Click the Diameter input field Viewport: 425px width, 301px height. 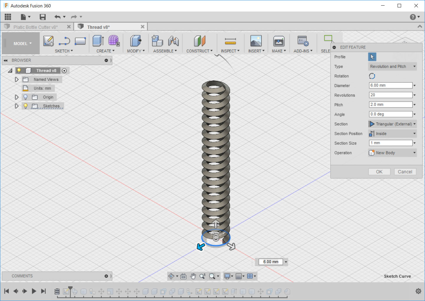point(391,85)
